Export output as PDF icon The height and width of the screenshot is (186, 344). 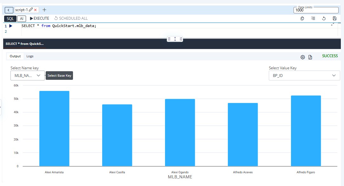(310, 57)
